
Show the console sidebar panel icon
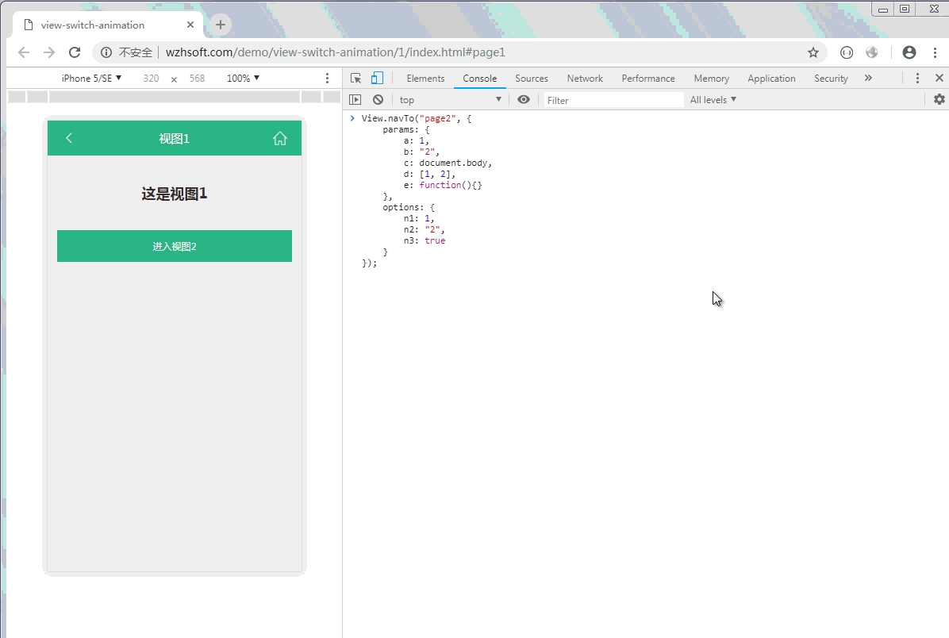(x=355, y=99)
